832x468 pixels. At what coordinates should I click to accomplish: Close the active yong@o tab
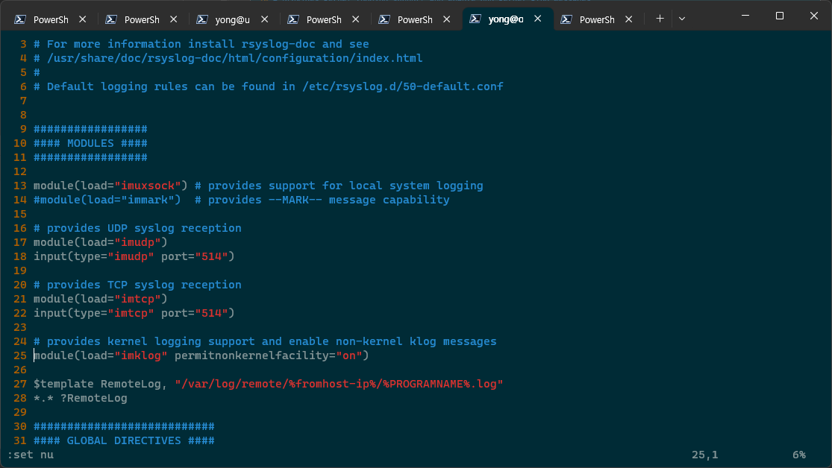tap(537, 19)
